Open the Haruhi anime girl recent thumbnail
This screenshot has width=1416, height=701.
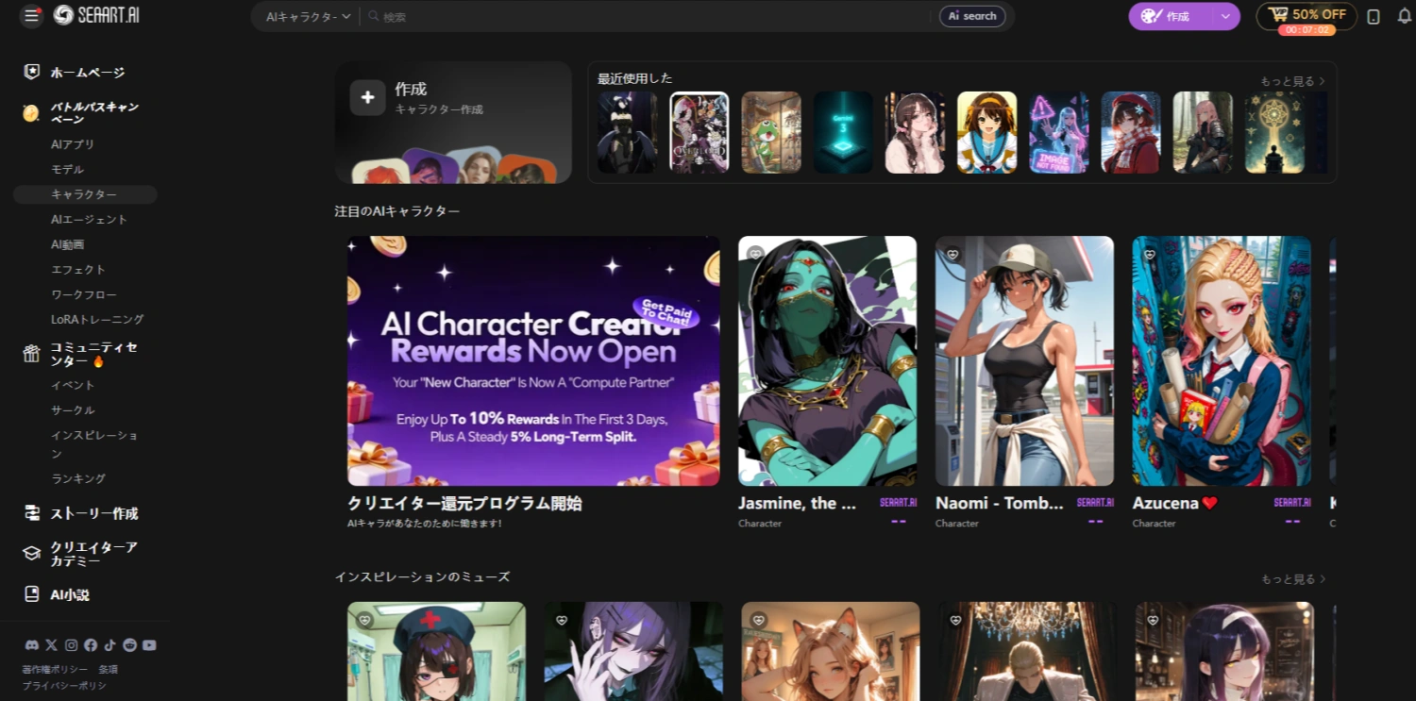(986, 132)
